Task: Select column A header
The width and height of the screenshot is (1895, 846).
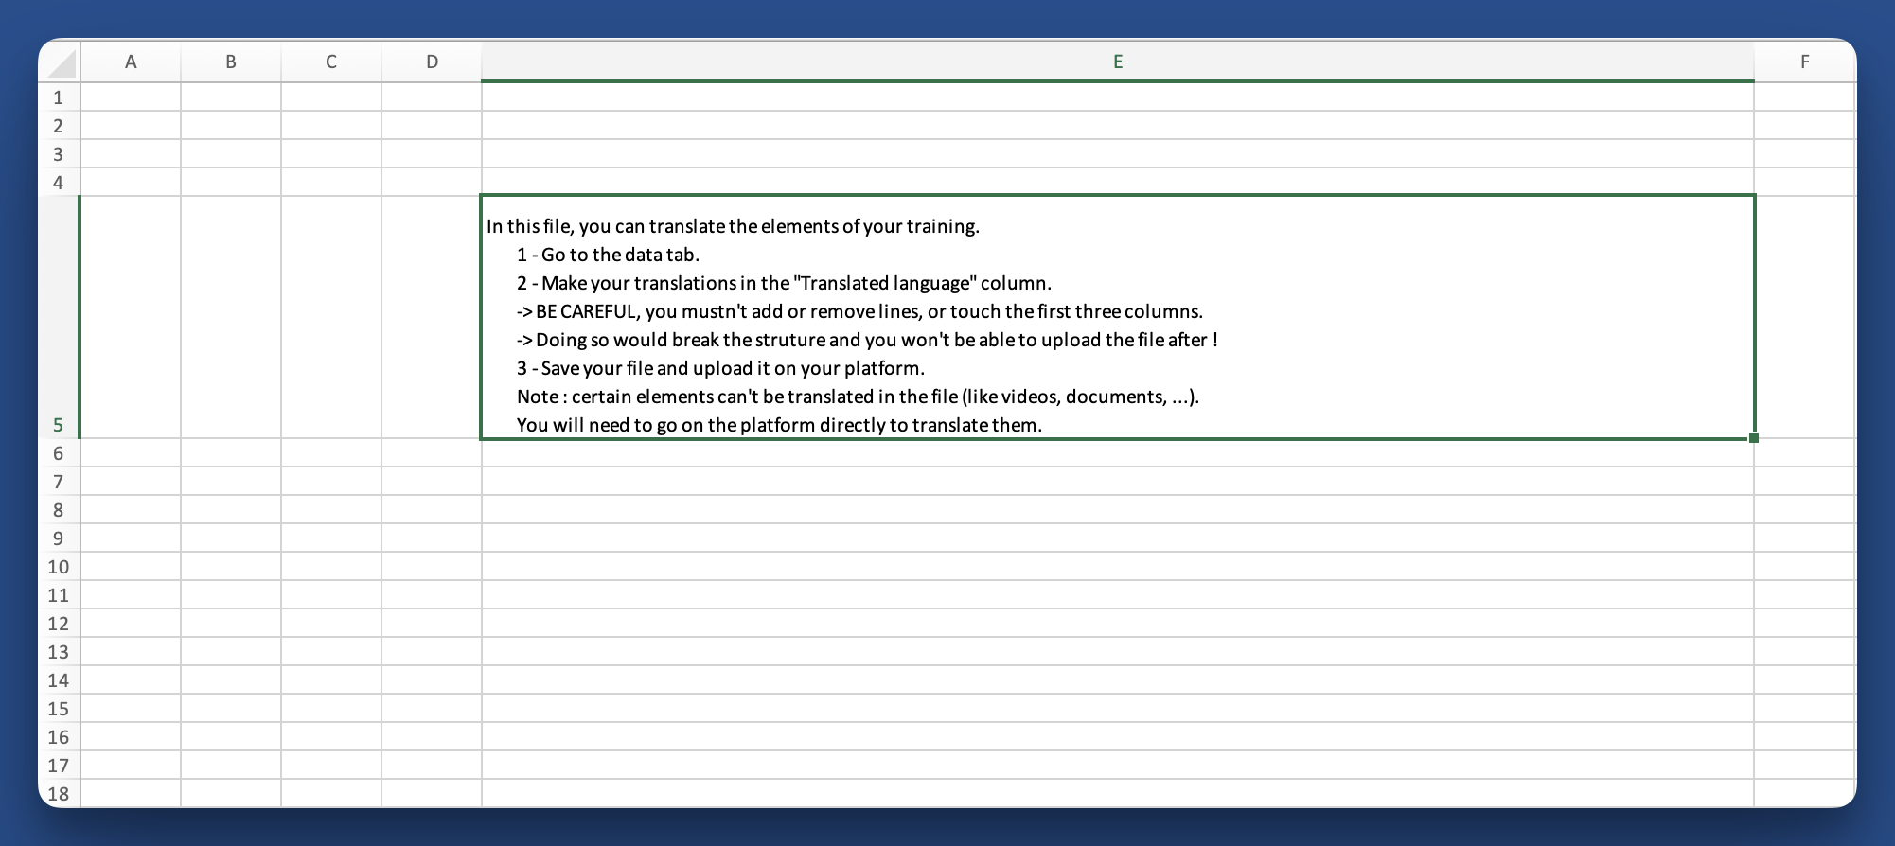Action: pos(131,62)
